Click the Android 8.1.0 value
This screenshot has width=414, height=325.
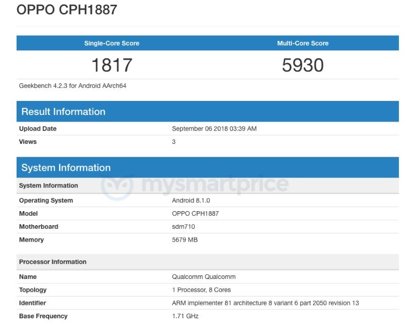[x=189, y=200]
